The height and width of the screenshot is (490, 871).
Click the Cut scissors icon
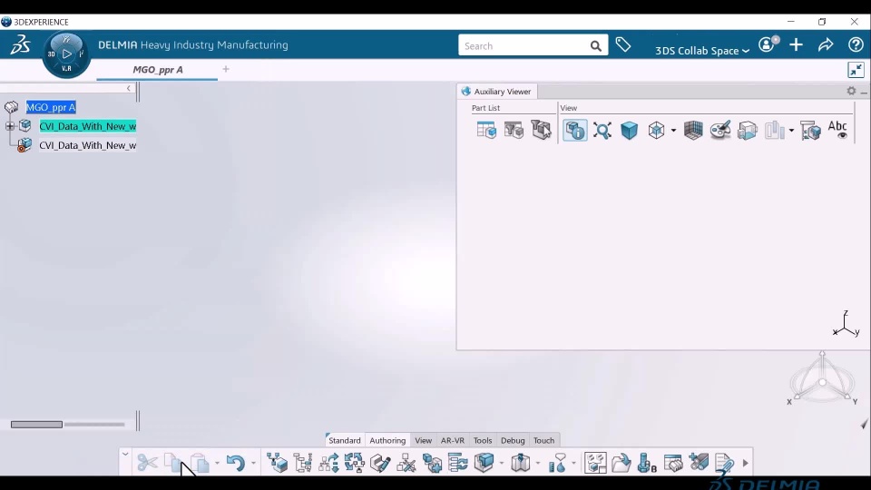[147, 462]
